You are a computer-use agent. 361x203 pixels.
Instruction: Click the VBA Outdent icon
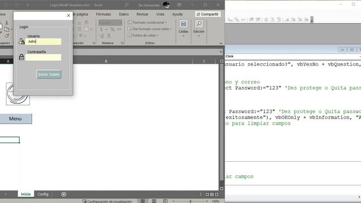(258, 20)
